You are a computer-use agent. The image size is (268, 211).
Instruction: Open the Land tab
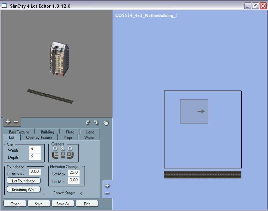coord(90,132)
